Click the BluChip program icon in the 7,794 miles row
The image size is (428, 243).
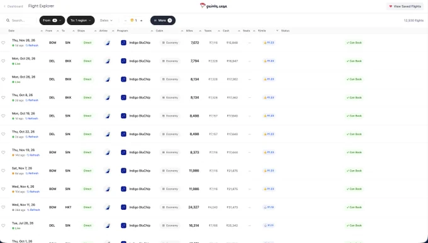pos(123,61)
